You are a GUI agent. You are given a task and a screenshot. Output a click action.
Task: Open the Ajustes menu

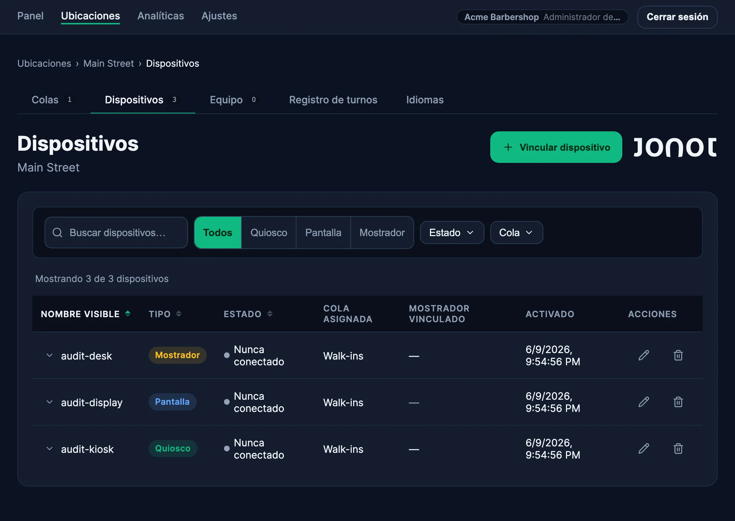pyautogui.click(x=219, y=16)
